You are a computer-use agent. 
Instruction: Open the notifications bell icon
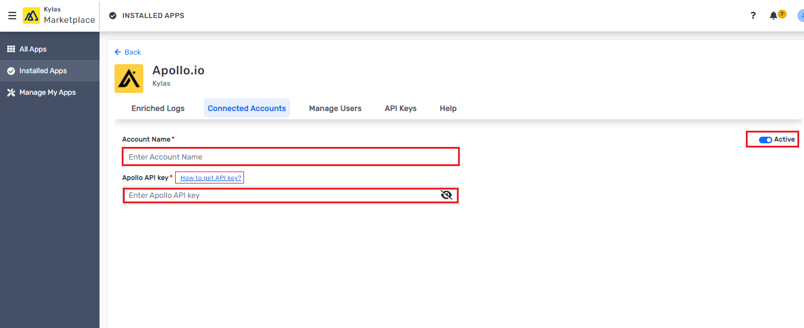[773, 16]
